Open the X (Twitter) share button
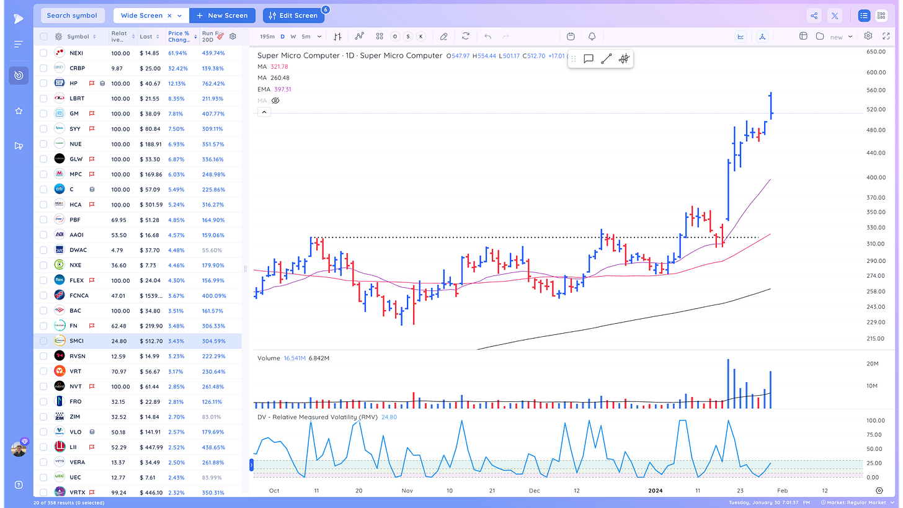The height and width of the screenshot is (508, 903). 835,16
